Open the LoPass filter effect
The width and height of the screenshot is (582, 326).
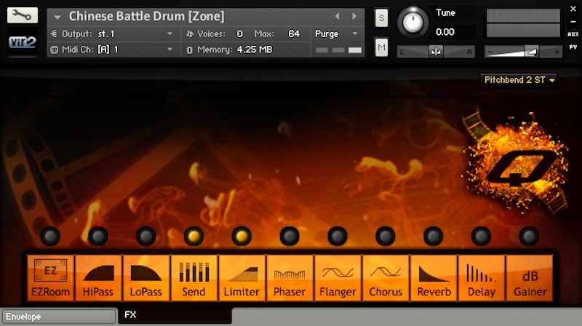point(145,278)
